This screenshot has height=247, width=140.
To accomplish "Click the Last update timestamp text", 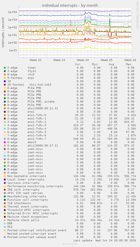I will 104,241.
